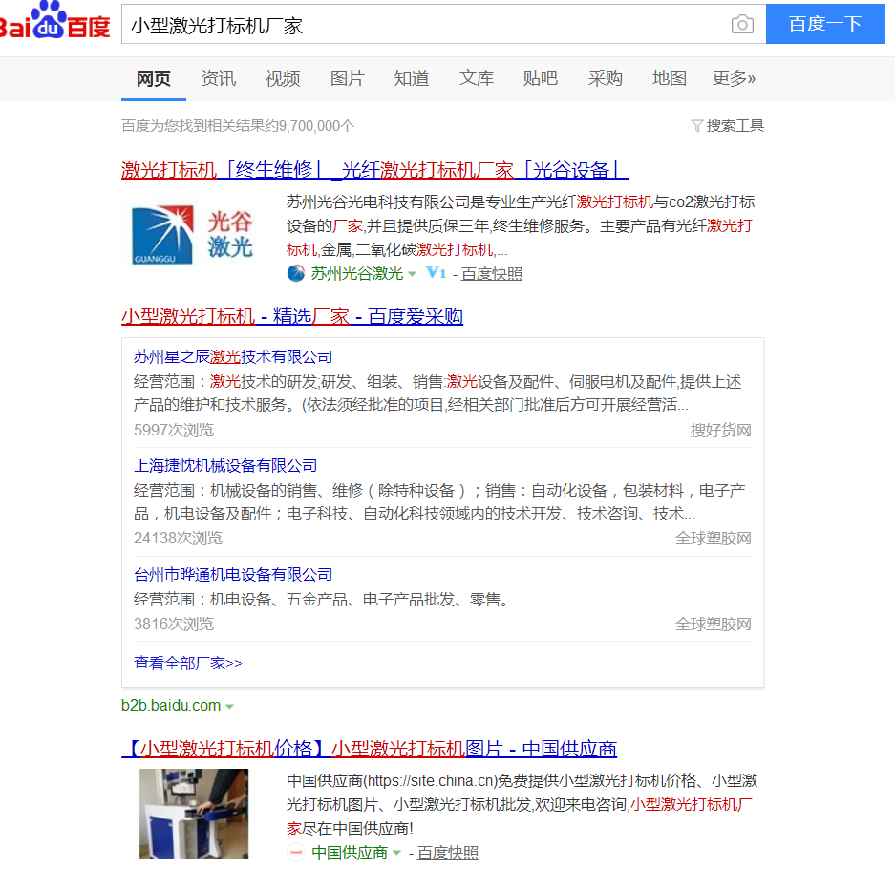Open the 激光打标机「终生维修」 result title
The image size is (895, 871).
pyautogui.click(x=374, y=170)
